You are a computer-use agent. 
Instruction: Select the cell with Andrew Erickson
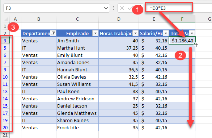pos(77,99)
